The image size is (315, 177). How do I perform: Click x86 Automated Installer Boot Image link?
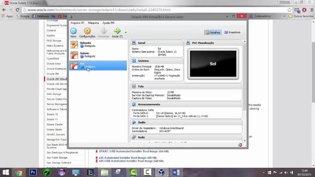pyautogui.click(x=123, y=158)
